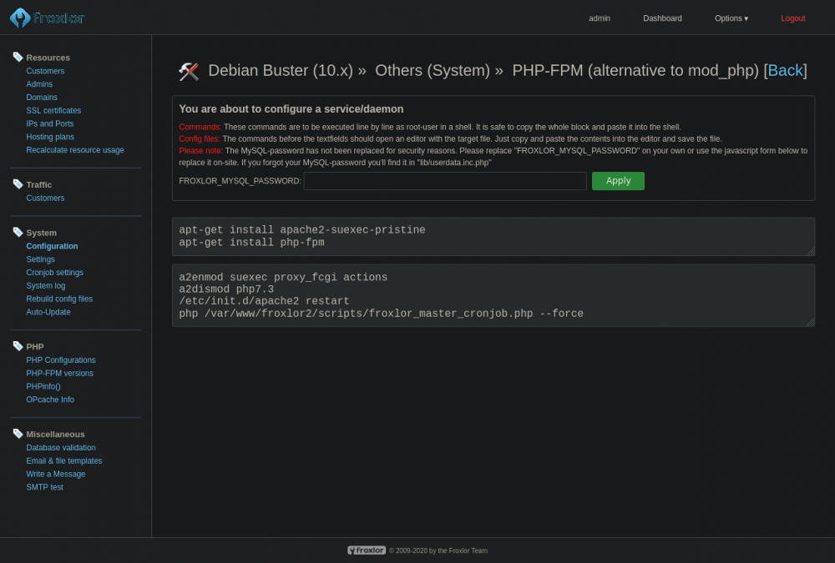This screenshot has height=563, width=835.
Task: Click the Back link in the title
Action: click(x=785, y=70)
